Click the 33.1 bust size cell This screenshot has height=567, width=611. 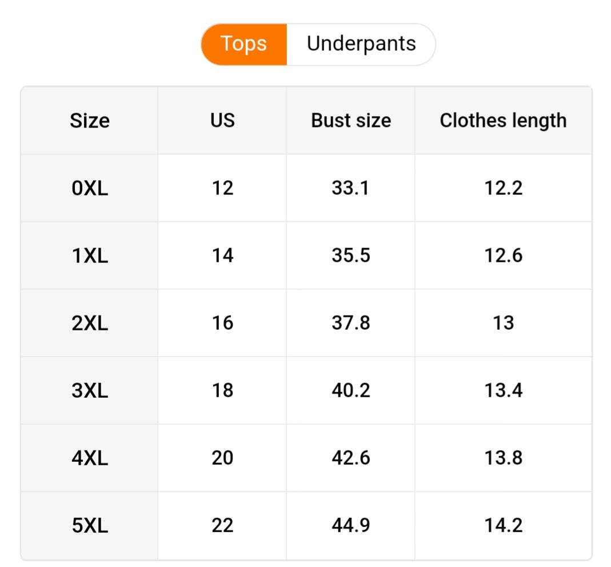click(350, 188)
